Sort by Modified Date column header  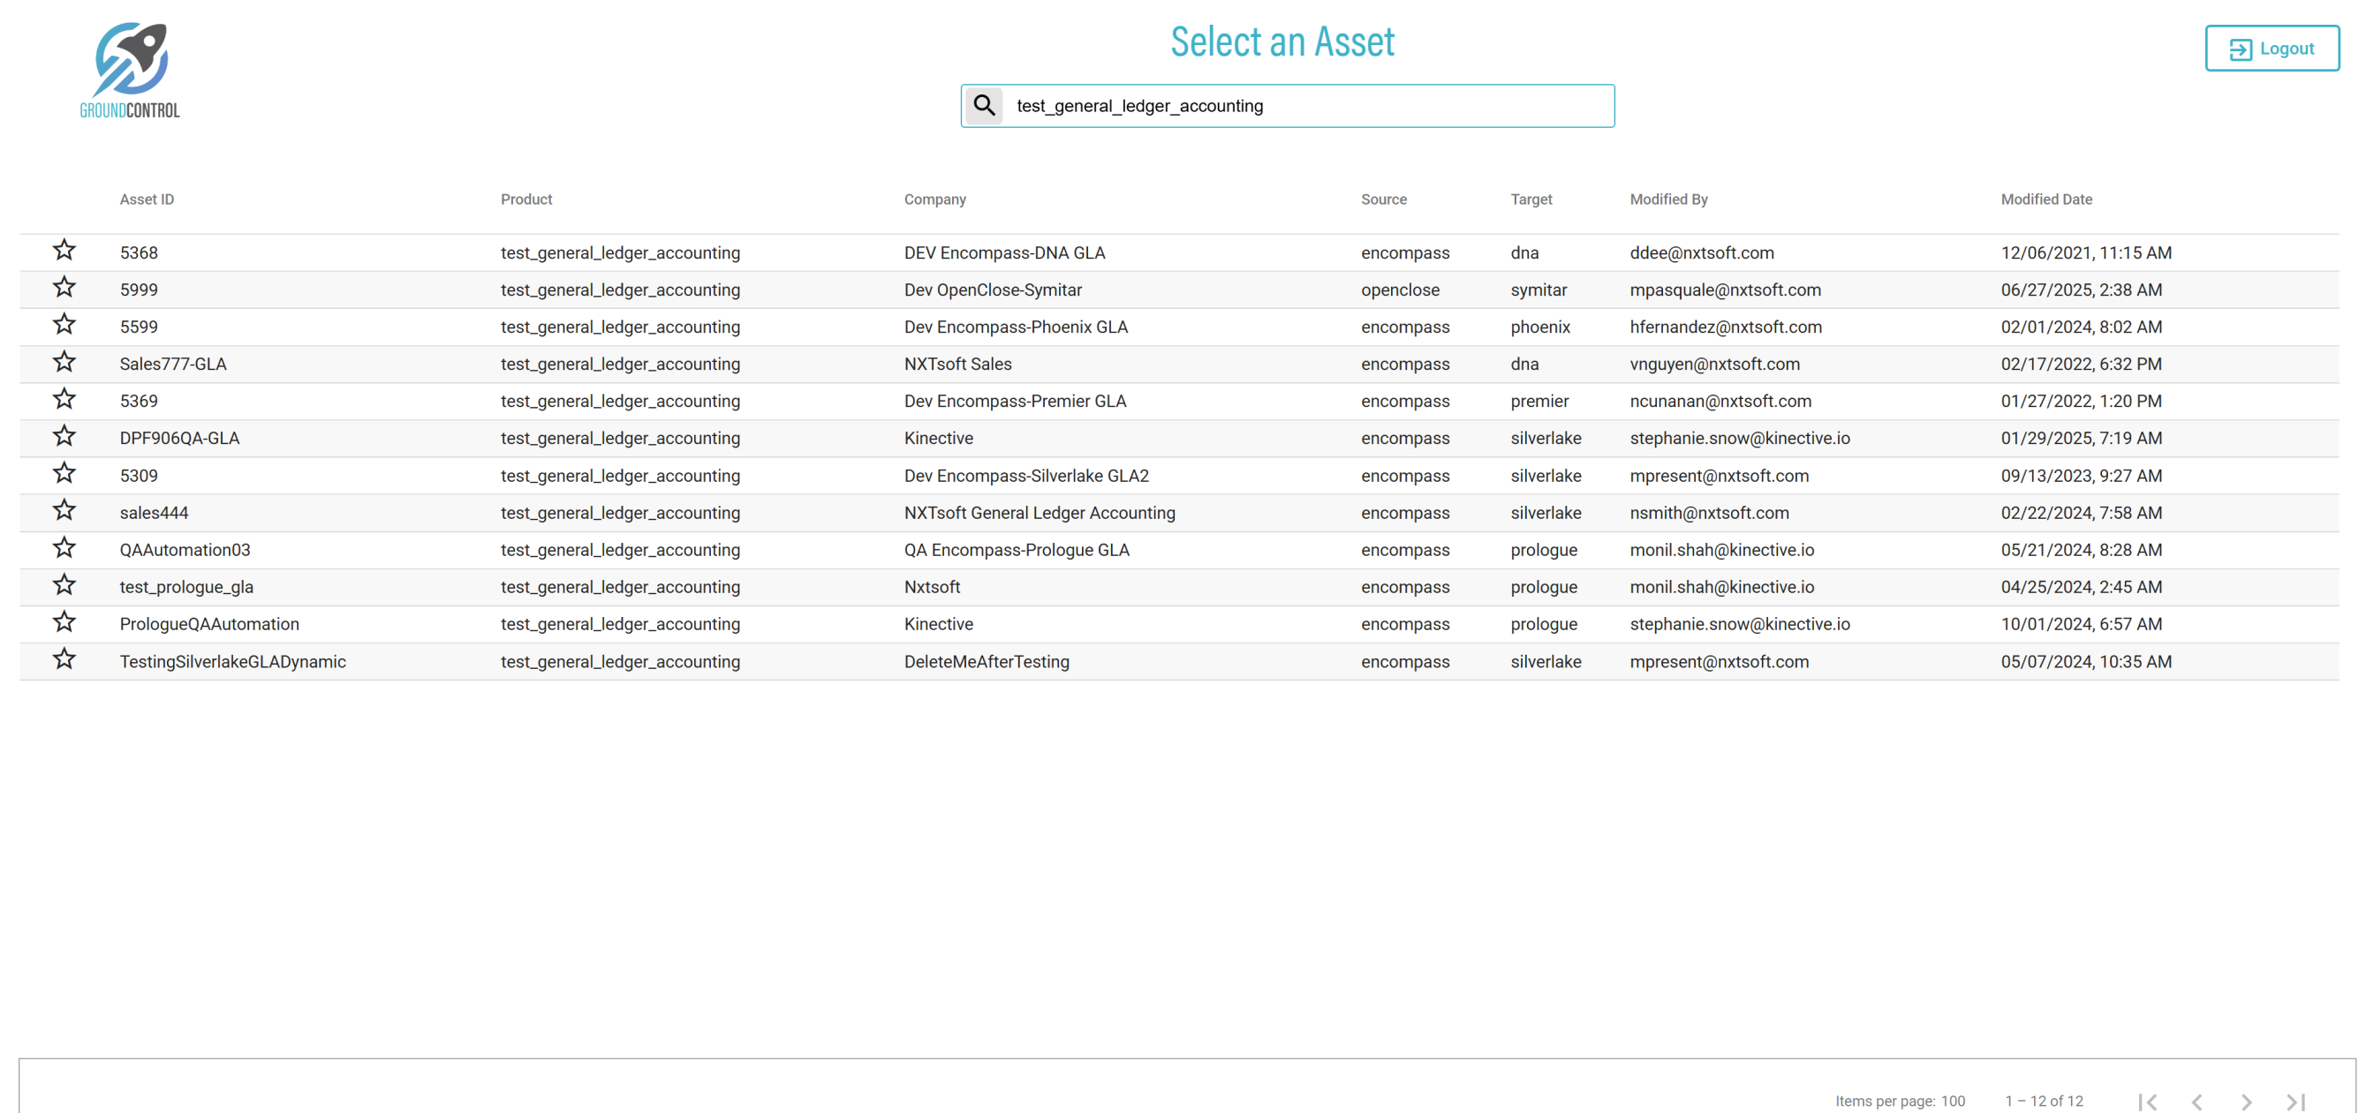(2046, 199)
